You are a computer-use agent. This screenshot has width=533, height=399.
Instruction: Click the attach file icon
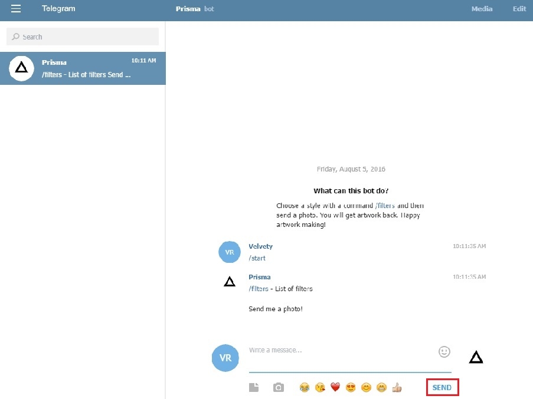click(x=254, y=387)
